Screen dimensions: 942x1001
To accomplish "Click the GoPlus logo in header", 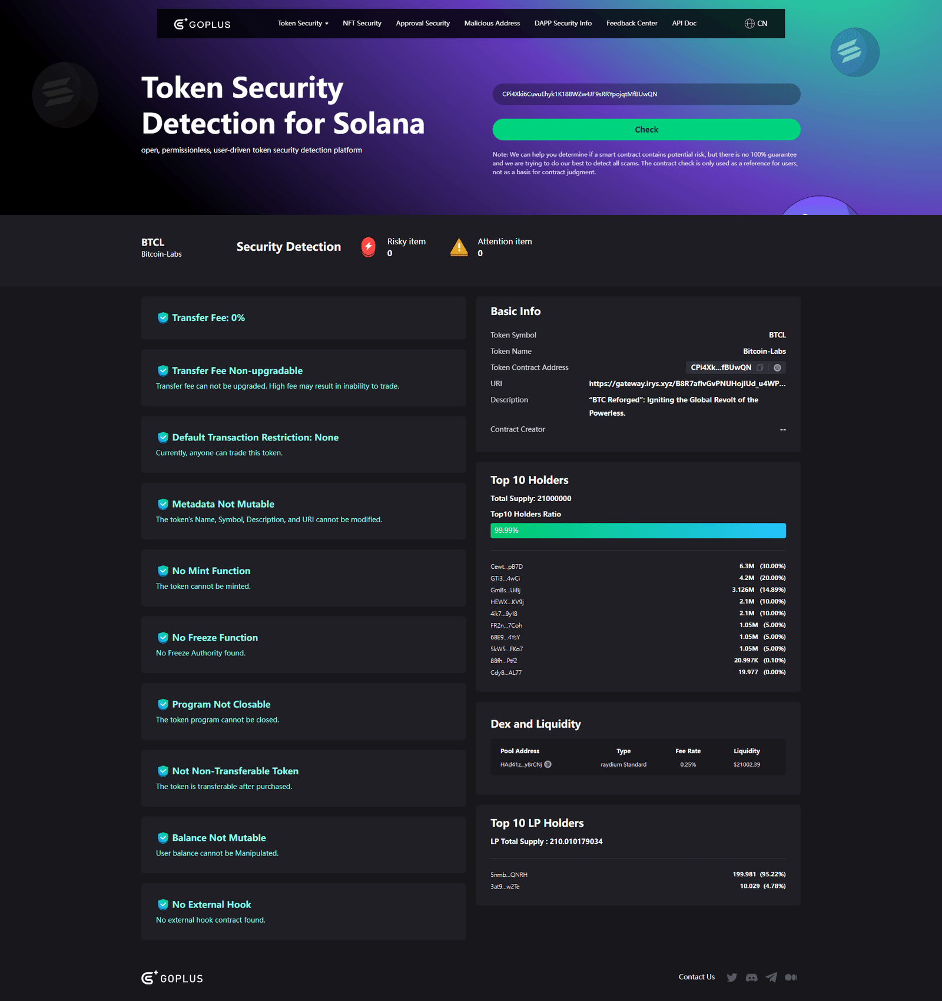I will pyautogui.click(x=202, y=24).
